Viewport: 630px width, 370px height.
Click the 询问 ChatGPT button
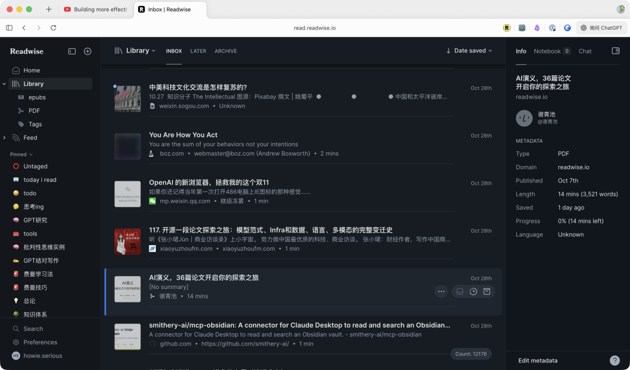(x=601, y=28)
